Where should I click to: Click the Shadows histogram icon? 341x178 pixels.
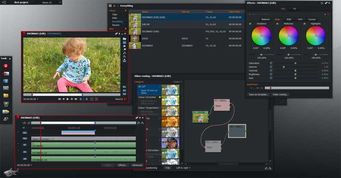pos(250,24)
